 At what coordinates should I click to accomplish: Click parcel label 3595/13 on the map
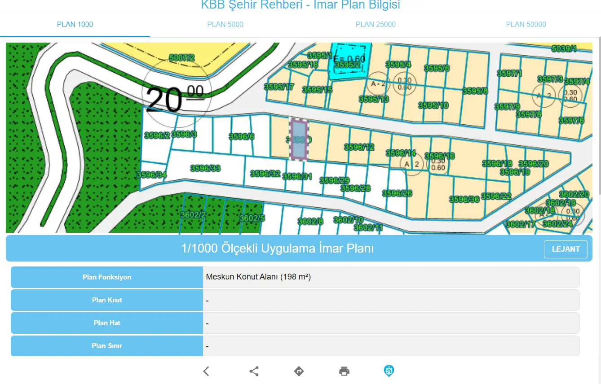tap(374, 99)
